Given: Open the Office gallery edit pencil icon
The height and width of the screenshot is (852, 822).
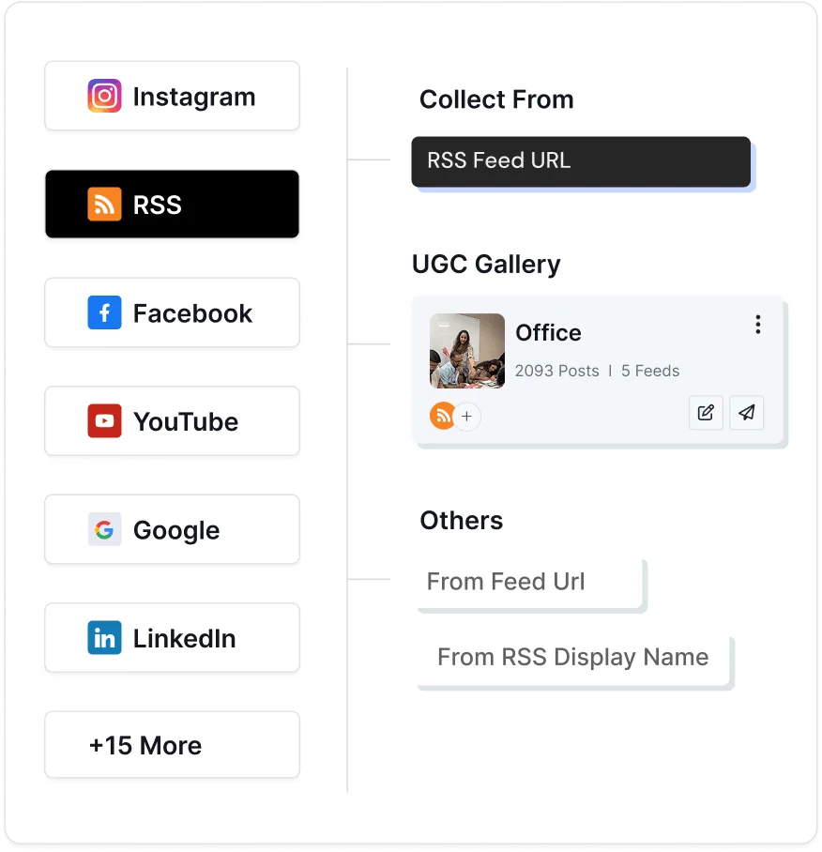Looking at the screenshot, I should point(706,413).
